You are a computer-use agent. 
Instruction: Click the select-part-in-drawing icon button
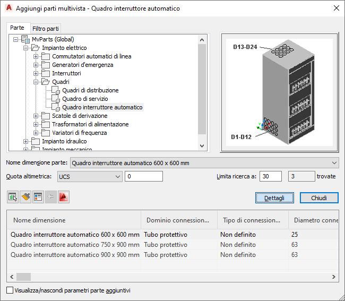pos(13,197)
